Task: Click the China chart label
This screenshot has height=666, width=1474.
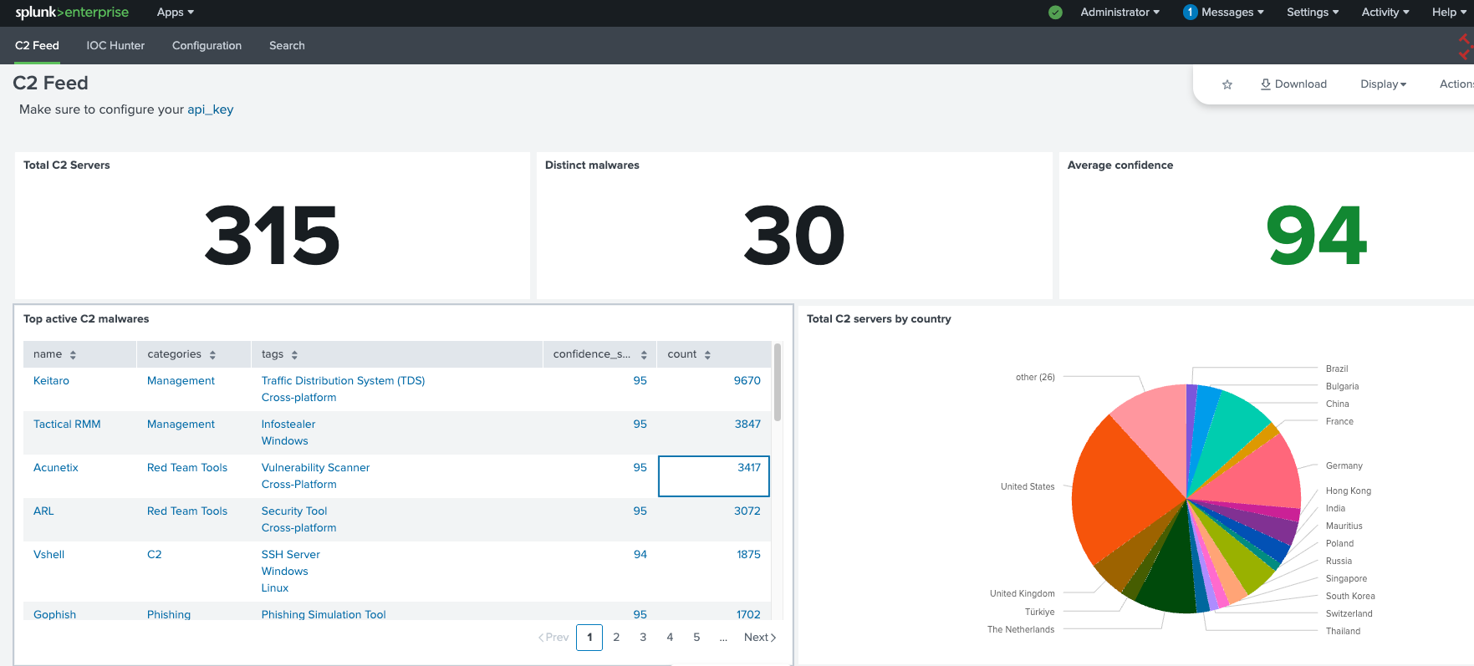Action: (1337, 404)
